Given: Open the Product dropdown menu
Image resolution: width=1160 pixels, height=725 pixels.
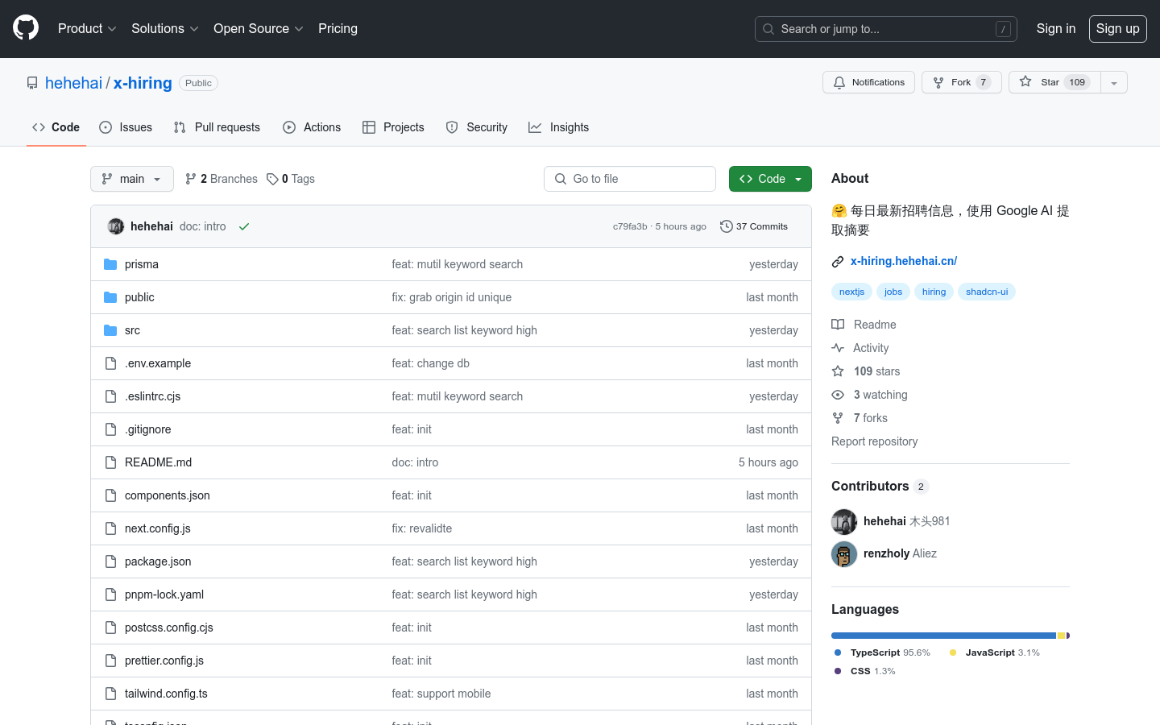Looking at the screenshot, I should 87,28.
